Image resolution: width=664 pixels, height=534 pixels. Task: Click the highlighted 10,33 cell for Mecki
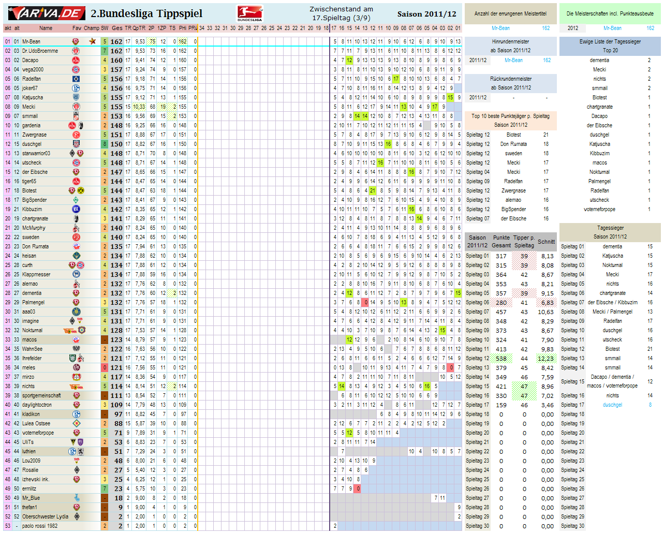[139, 107]
